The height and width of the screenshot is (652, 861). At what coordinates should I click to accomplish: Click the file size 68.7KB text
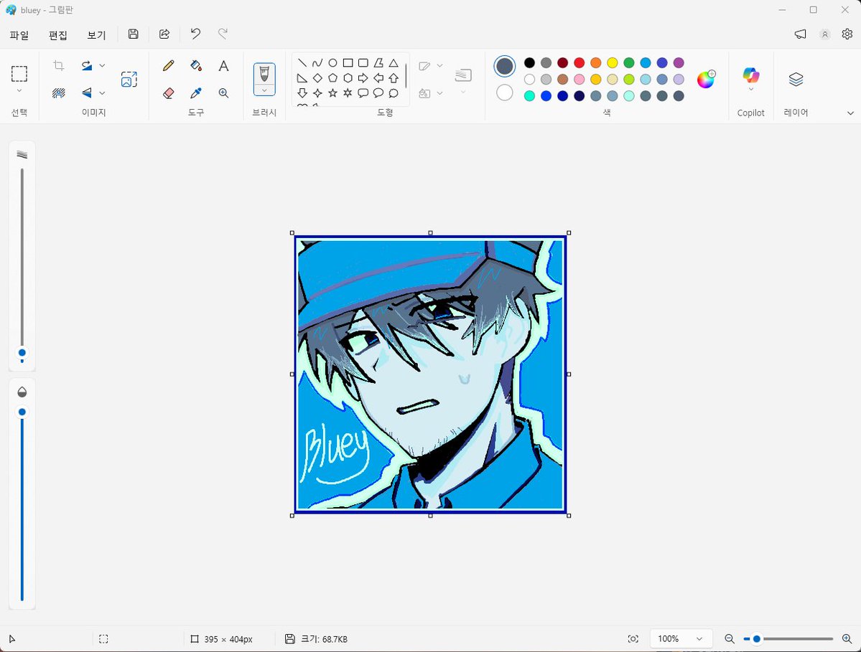(x=324, y=639)
